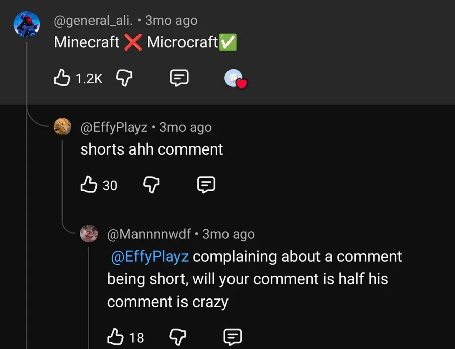The height and width of the screenshot is (349, 455).
Task: Open the @Mannnnwdf channel username
Action: (x=149, y=234)
